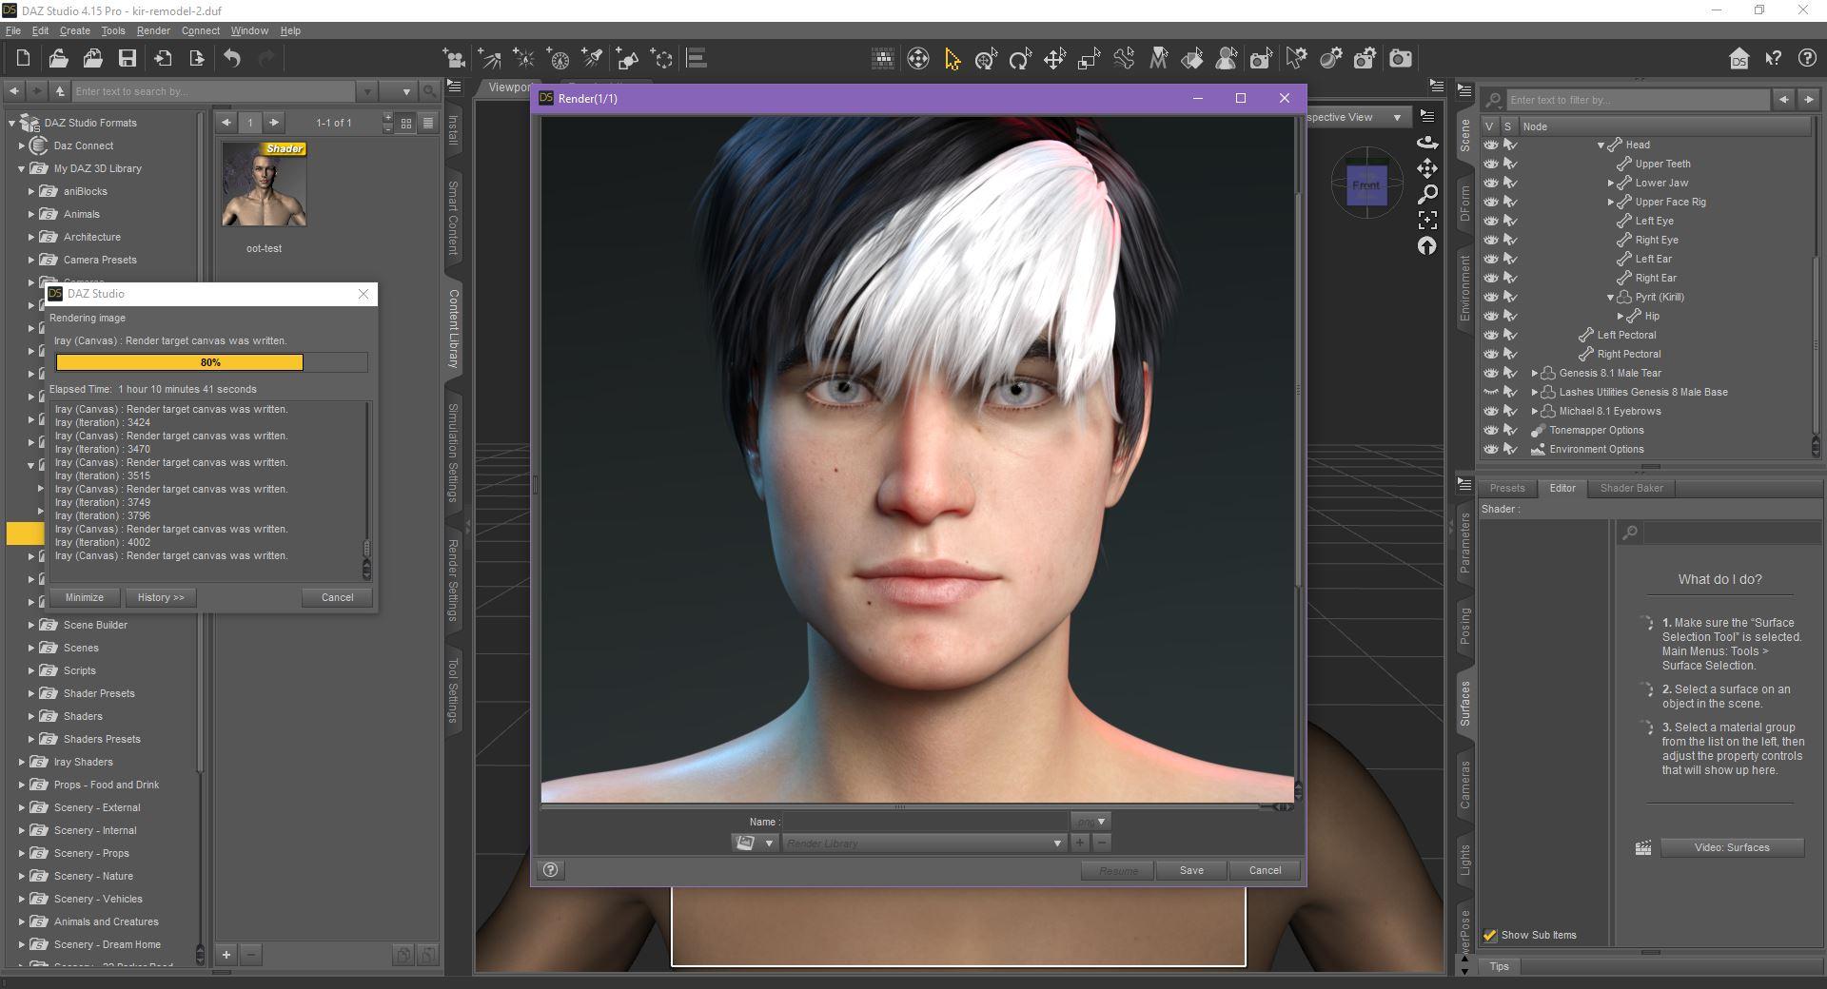
Task: Open the File menu
Action: (13, 30)
